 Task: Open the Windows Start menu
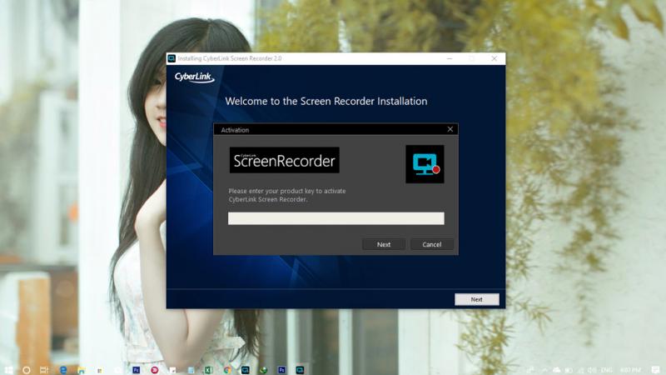[x=8, y=369]
